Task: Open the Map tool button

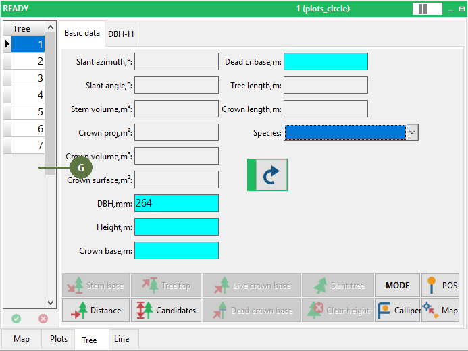Action: (440, 310)
